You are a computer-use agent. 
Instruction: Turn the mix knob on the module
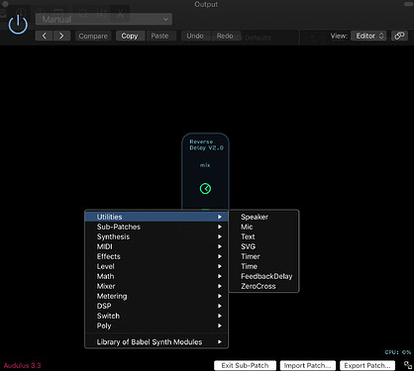pos(205,189)
